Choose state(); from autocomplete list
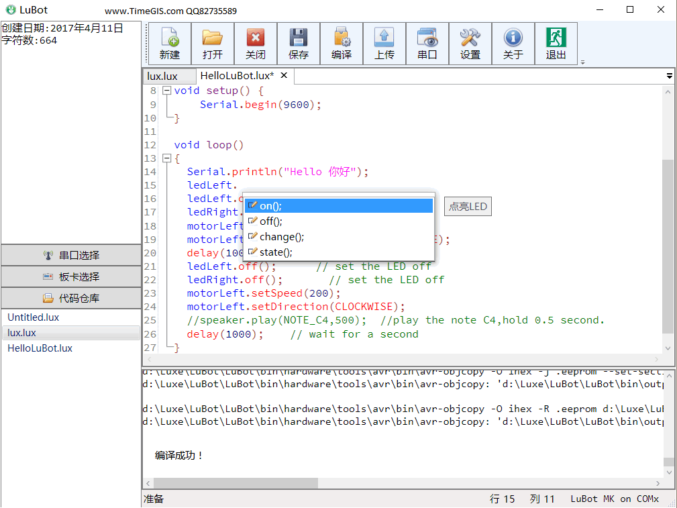 tap(338, 252)
